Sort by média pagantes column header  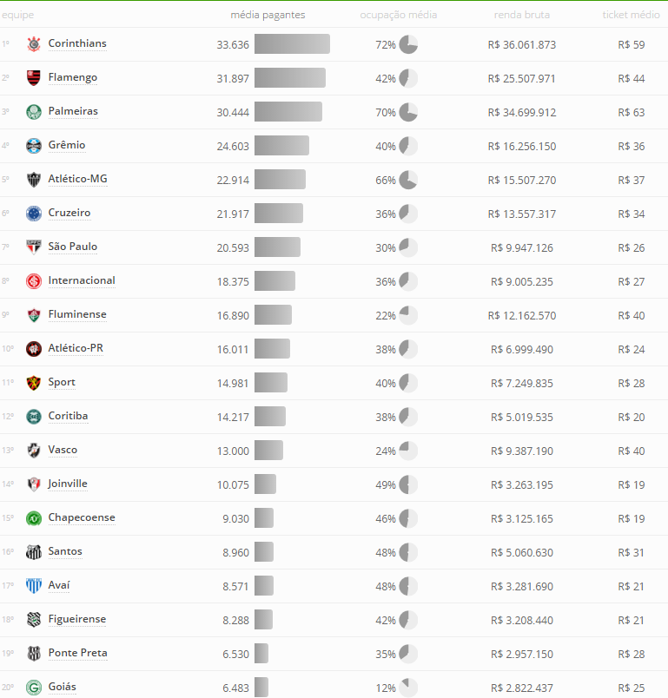(x=268, y=15)
